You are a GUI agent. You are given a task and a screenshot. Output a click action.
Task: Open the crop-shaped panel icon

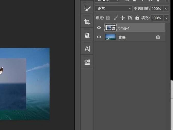point(87,22)
